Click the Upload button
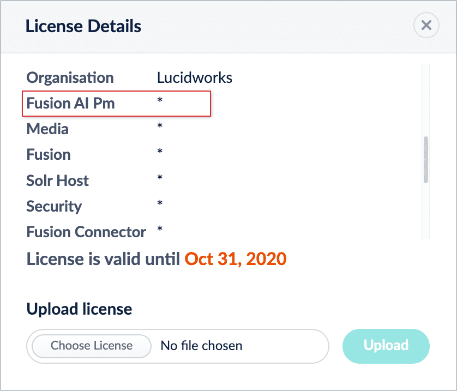Viewport: 457px width, 391px height. click(x=386, y=346)
